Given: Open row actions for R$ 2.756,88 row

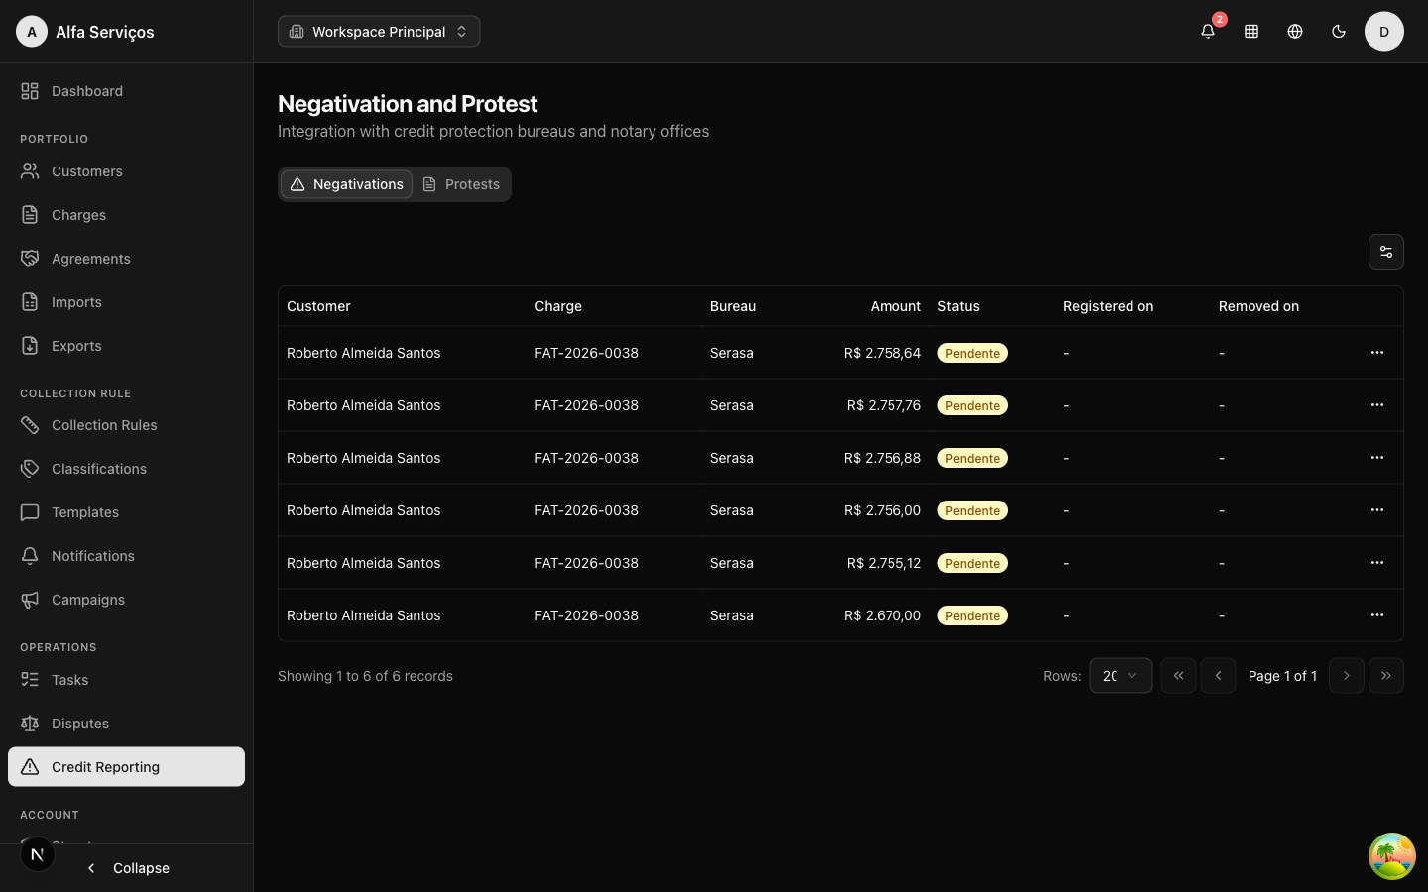Looking at the screenshot, I should [1377, 458].
